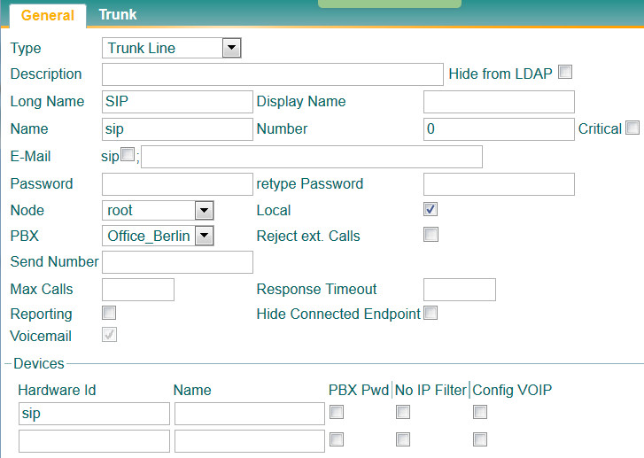Open the Type dropdown showing Trunk Line

click(172, 48)
